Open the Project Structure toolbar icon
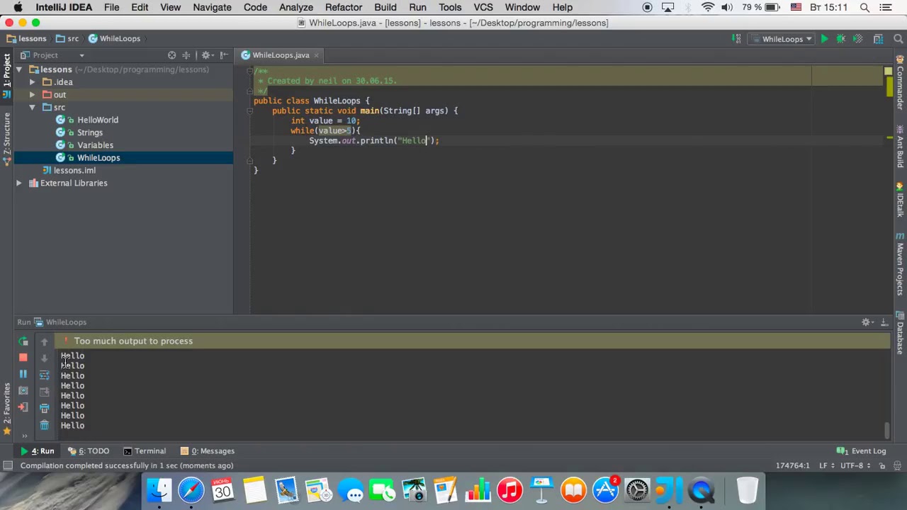Image resolution: width=907 pixels, height=510 pixels. 878,39
